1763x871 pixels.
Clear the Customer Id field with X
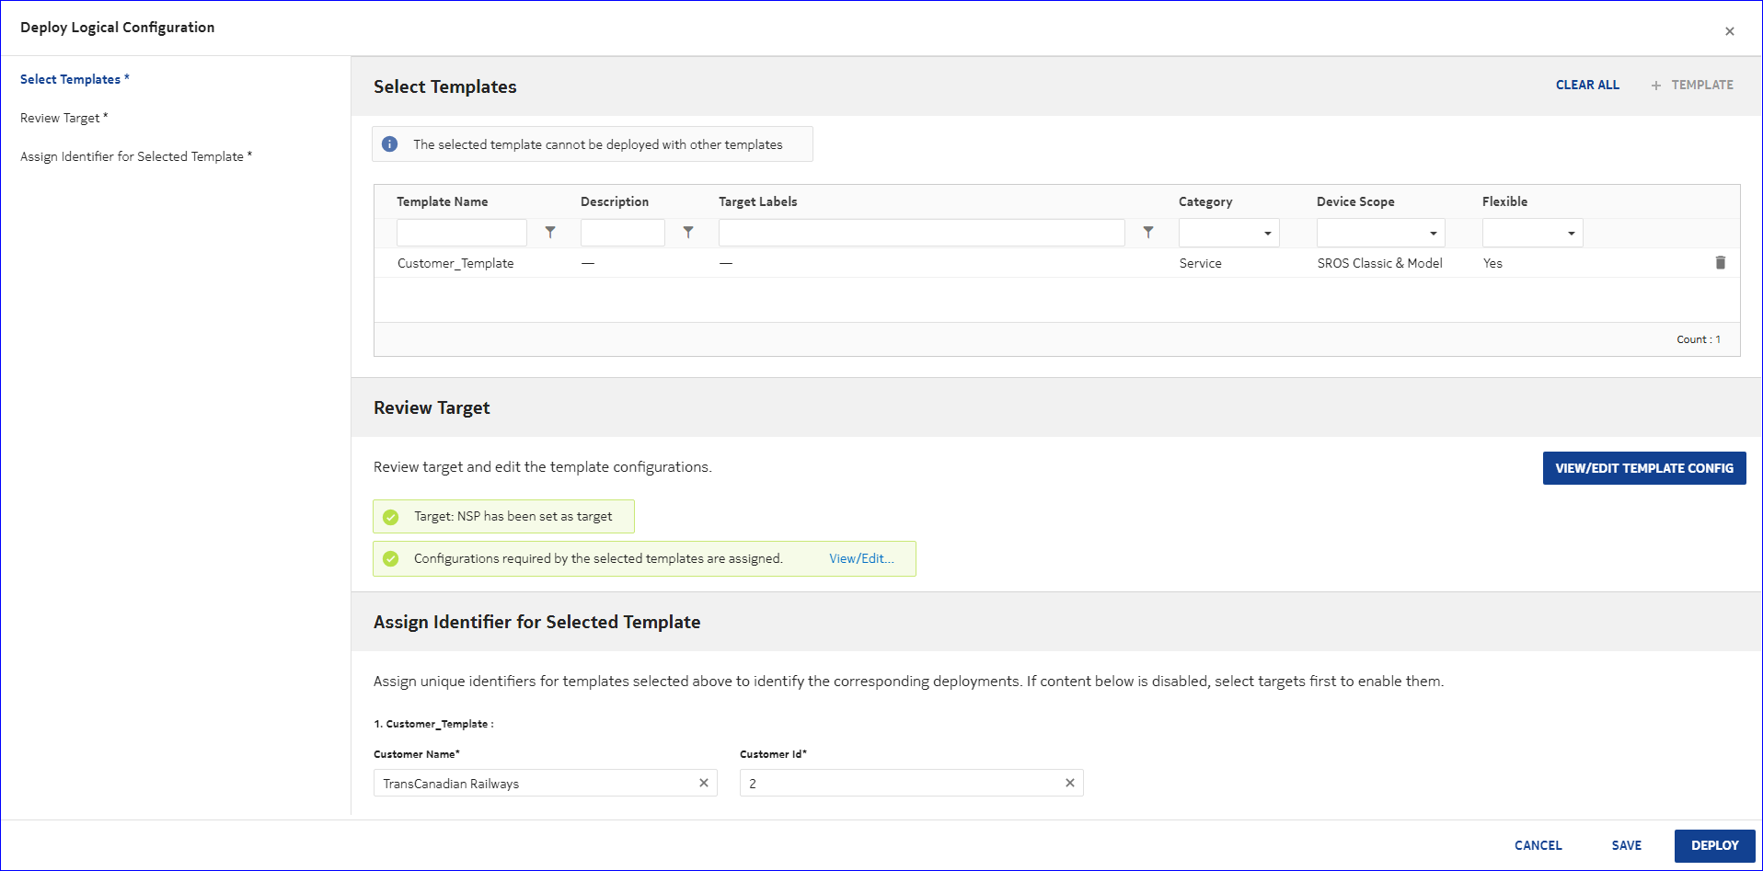point(1070,783)
